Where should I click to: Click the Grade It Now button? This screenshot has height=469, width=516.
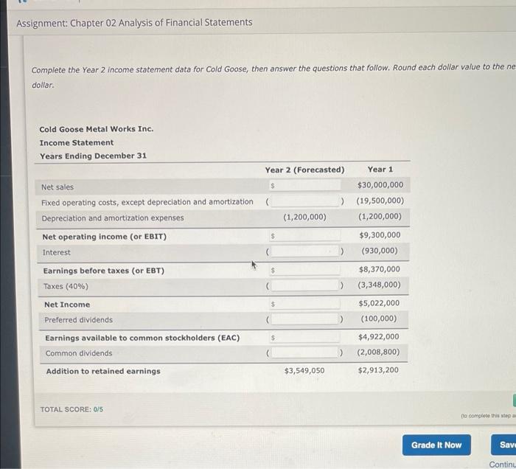click(x=436, y=445)
